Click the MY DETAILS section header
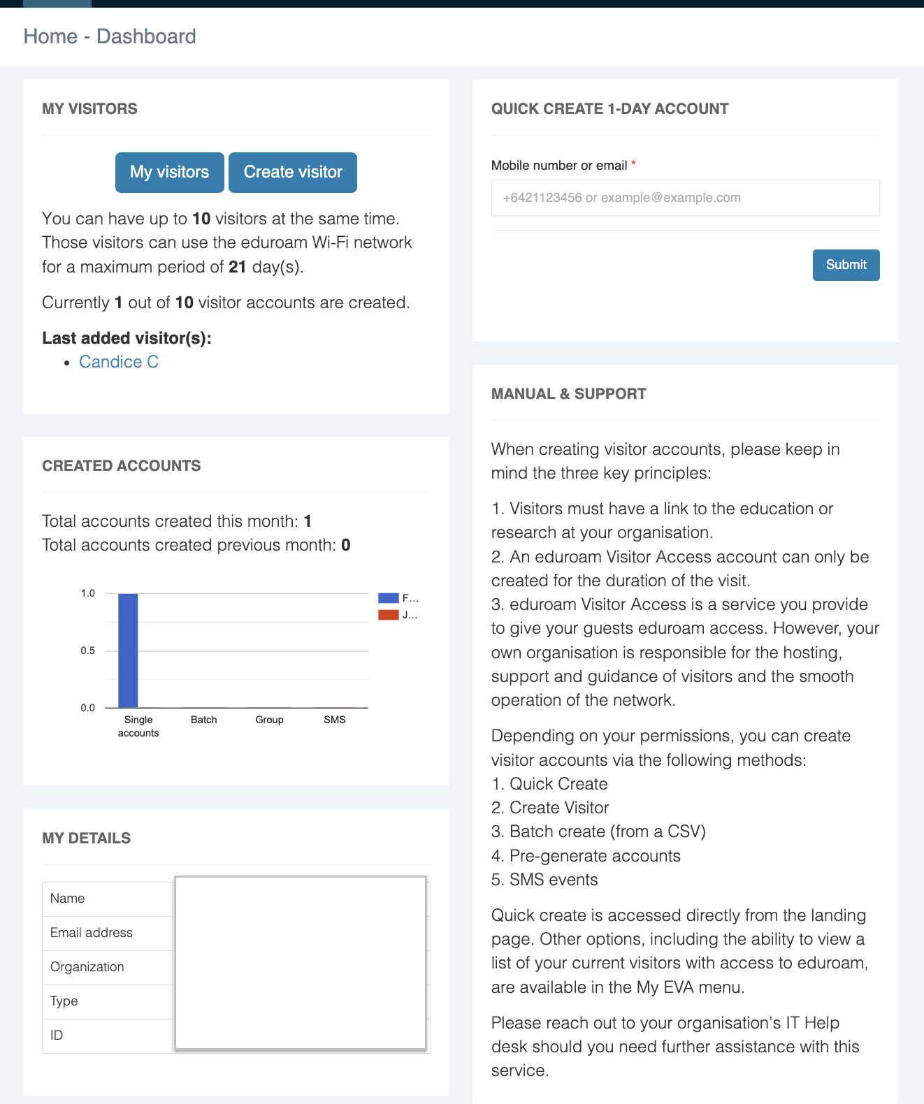 coord(86,838)
